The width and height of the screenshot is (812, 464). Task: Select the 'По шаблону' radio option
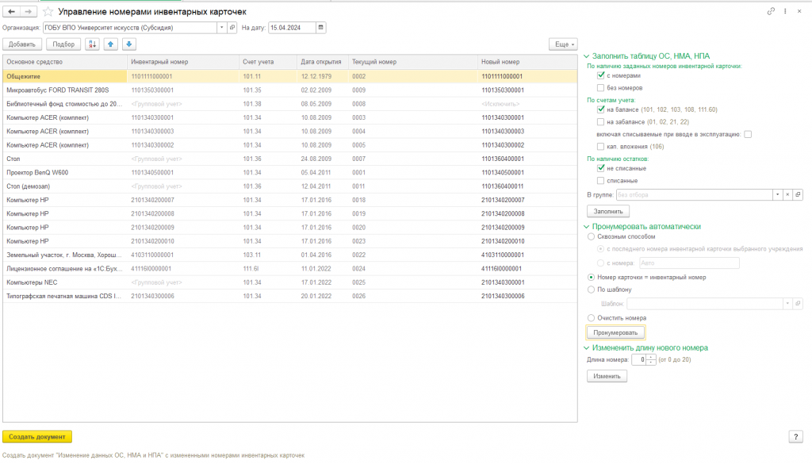(591, 290)
